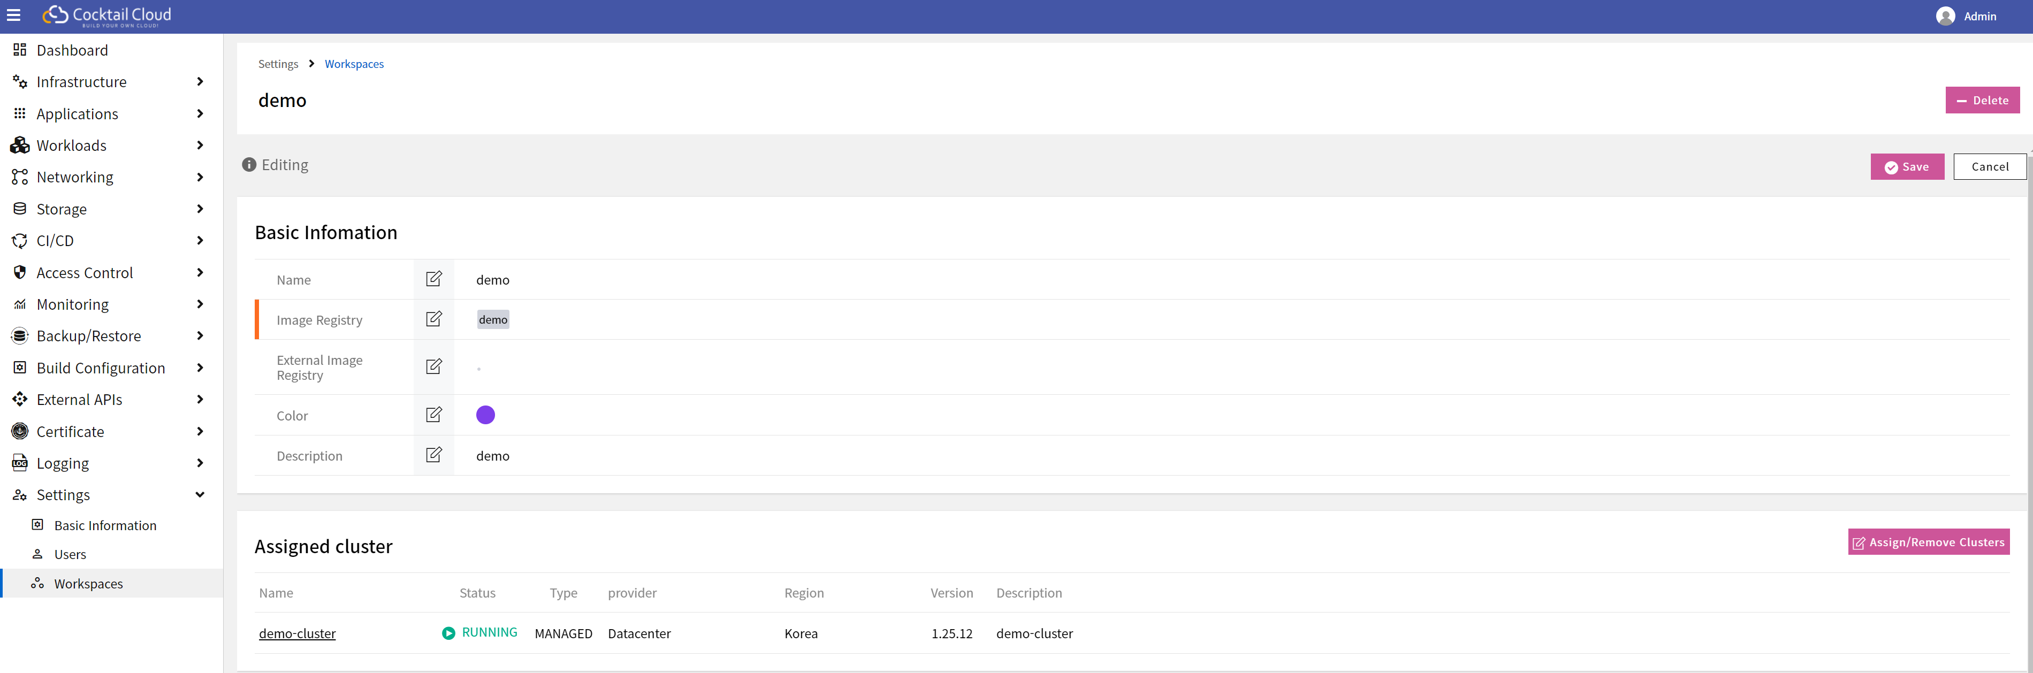Click the hamburger menu icon
Viewport: 2033px width, 673px height.
tap(13, 15)
